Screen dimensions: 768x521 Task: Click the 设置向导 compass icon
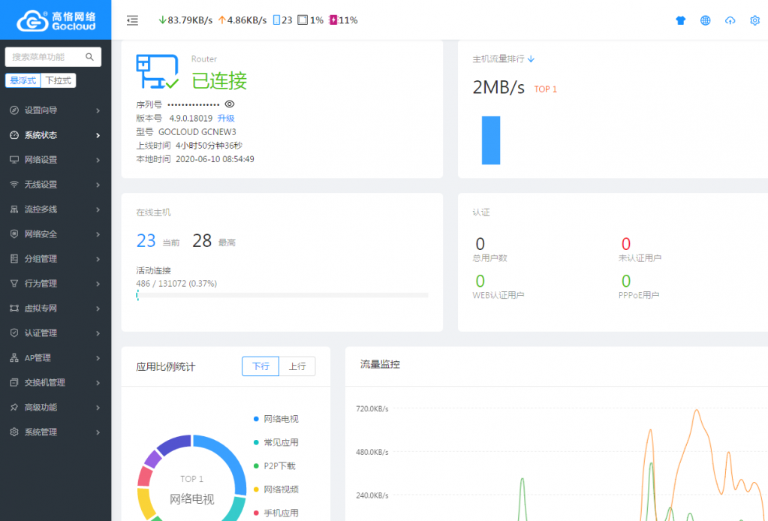(14, 110)
